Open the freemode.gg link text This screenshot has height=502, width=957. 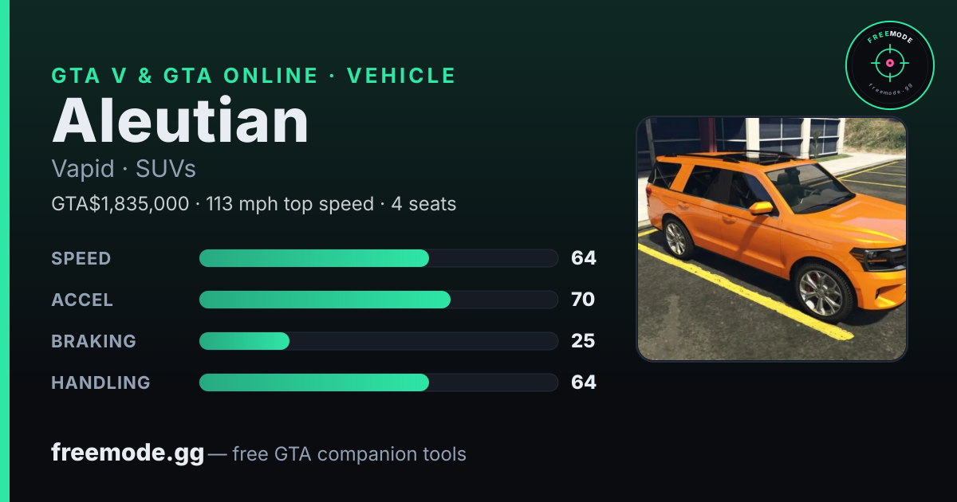pyautogui.click(x=128, y=453)
